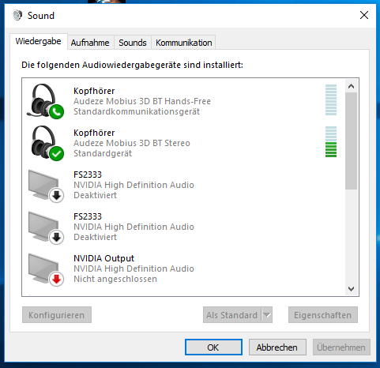Click the Standardkommunikationsgerät status text

point(137,111)
